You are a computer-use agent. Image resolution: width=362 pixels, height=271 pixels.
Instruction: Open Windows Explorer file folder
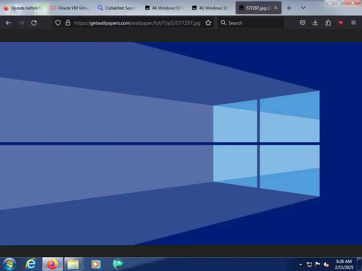coord(73,264)
